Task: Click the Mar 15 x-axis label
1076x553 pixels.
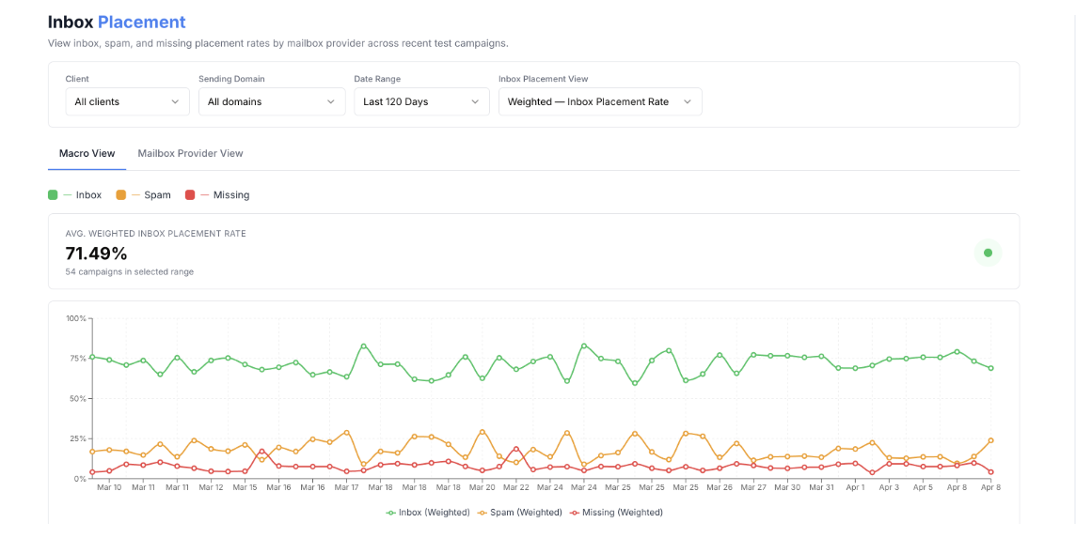Action: [245, 488]
